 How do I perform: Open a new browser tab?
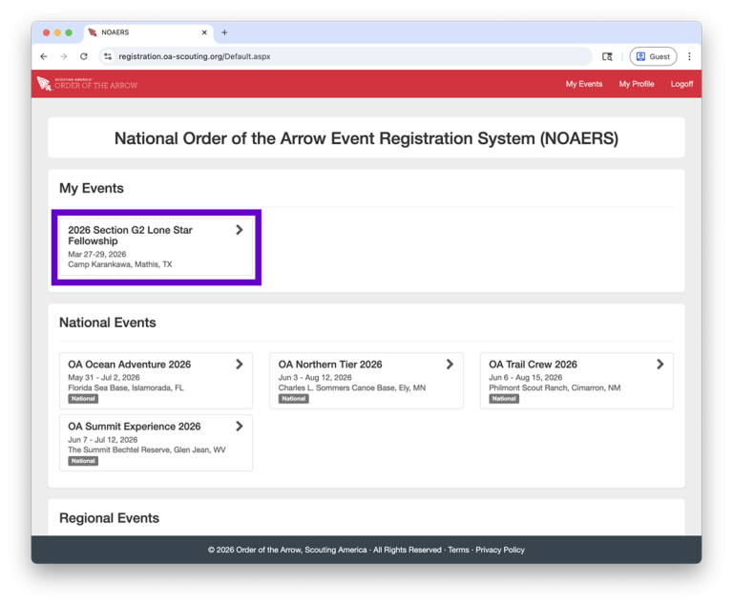(224, 32)
